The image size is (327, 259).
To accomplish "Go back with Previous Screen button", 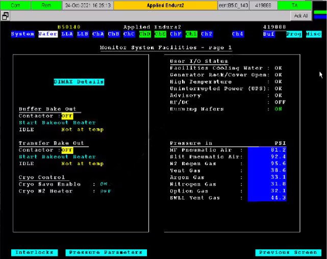I will pyautogui.click(x=288, y=252).
